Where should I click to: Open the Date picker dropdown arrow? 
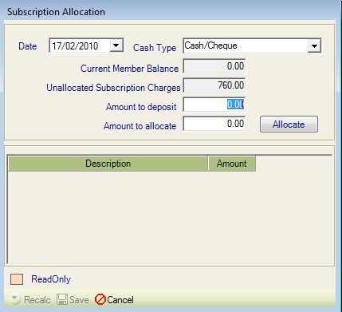116,45
